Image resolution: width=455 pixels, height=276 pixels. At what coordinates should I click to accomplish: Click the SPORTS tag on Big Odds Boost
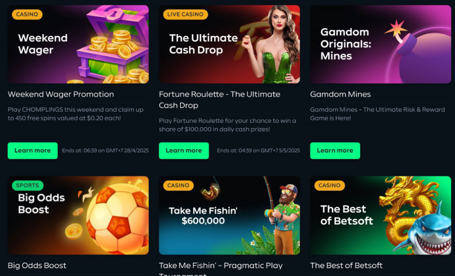click(x=27, y=185)
